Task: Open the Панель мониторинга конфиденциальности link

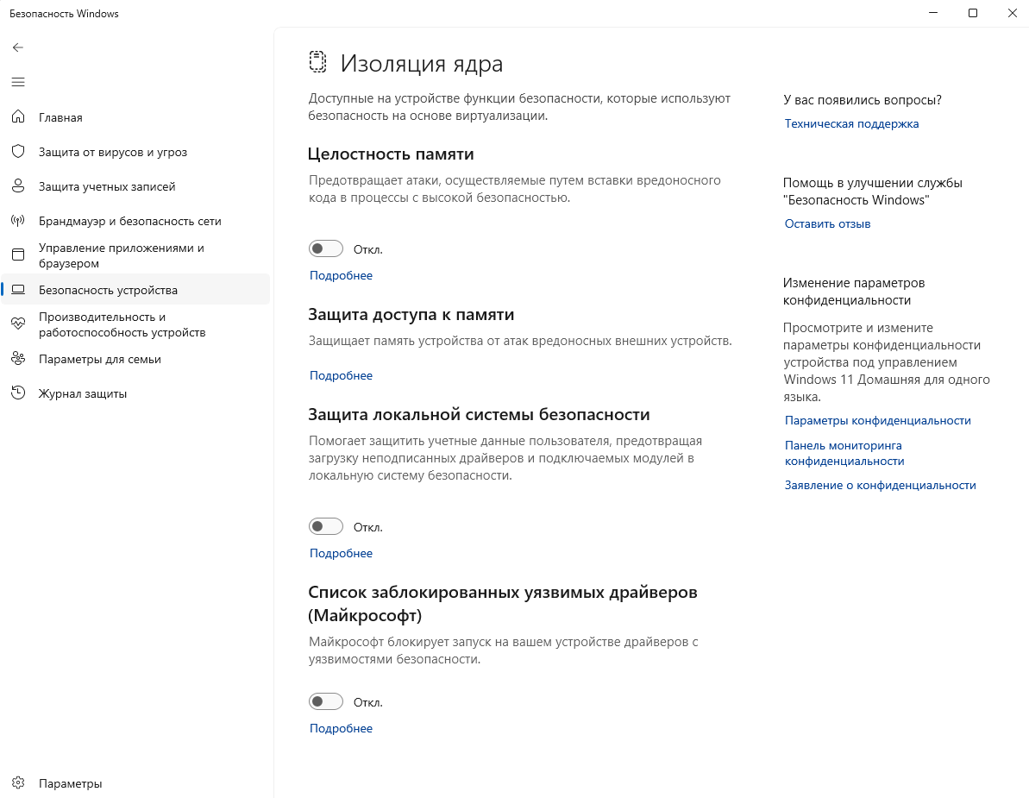Action: [x=844, y=453]
